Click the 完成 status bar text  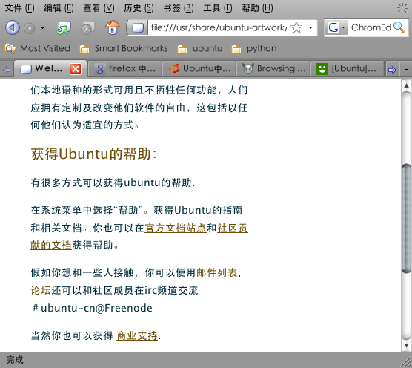click(x=15, y=360)
